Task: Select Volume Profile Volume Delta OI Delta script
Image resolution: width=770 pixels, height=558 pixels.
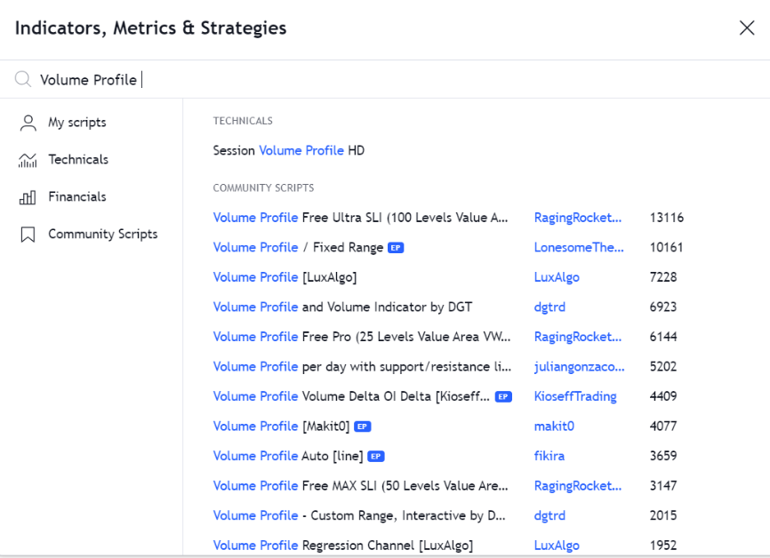Action: point(351,396)
